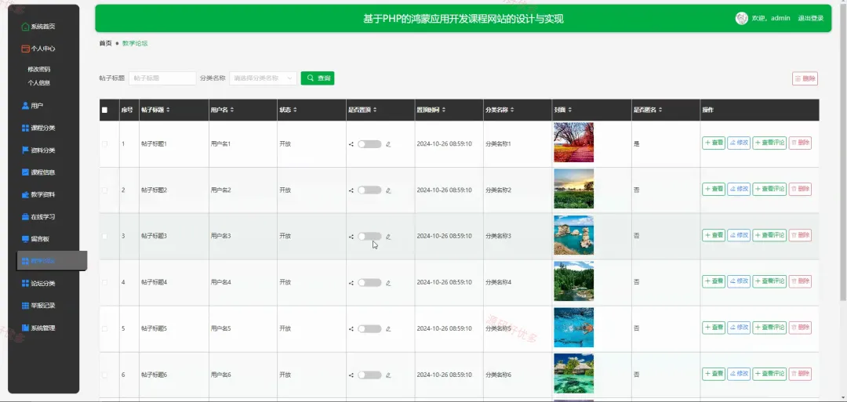Click the green 查询 search button
The image size is (847, 402).
coord(318,78)
